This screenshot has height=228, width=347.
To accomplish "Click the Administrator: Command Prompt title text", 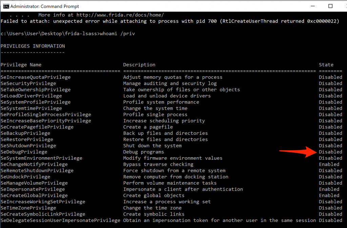I will click(x=45, y=6).
